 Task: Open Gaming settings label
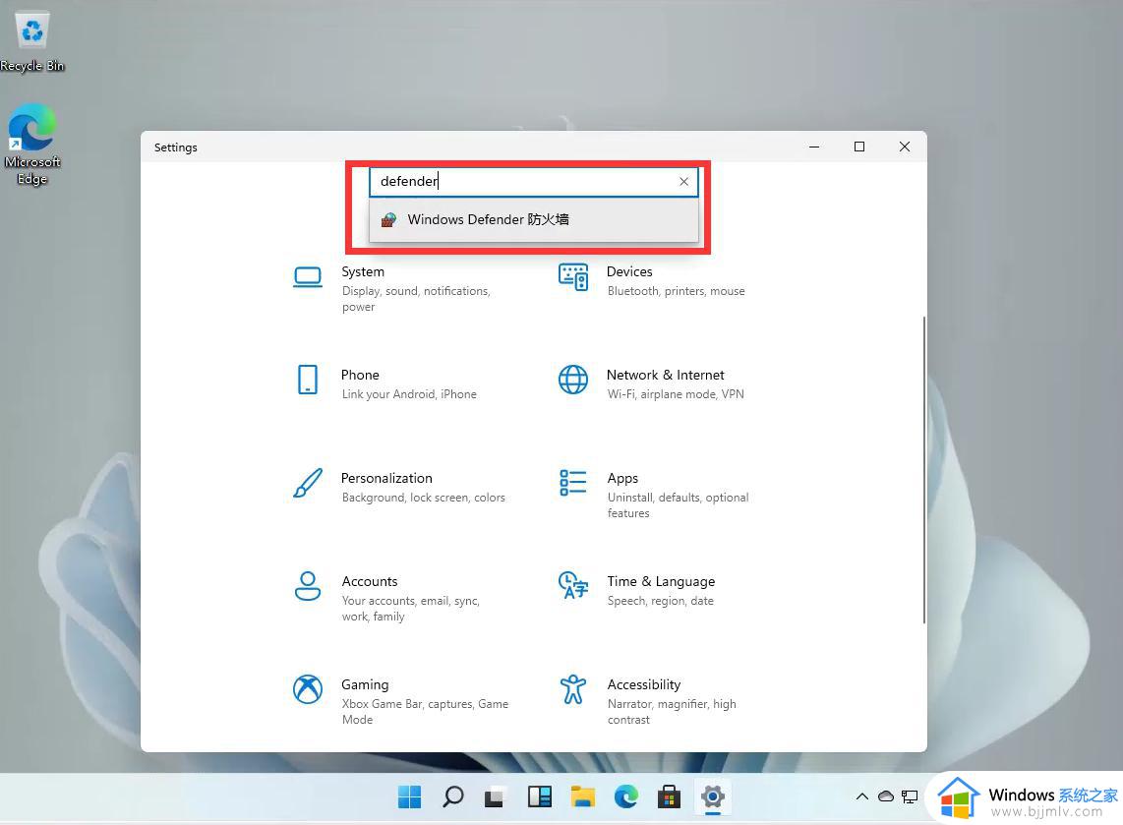[365, 684]
